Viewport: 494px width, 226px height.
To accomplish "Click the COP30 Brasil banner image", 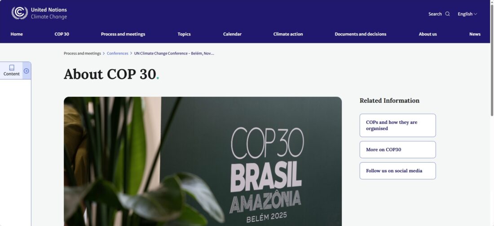I will (x=203, y=161).
